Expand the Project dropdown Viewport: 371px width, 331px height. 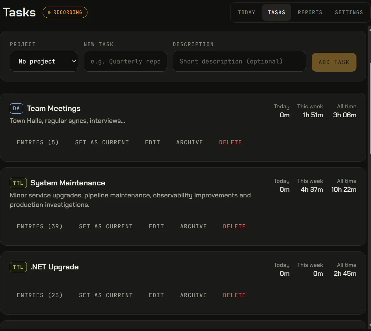pos(44,61)
